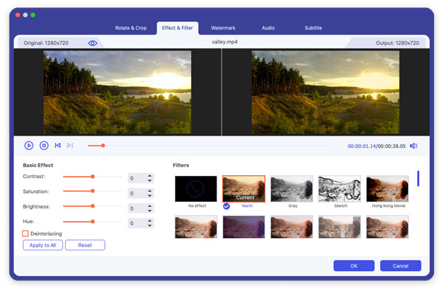This screenshot has height=291, width=443.
Task: Select last filter thumbnail in second row
Action: click(x=388, y=227)
